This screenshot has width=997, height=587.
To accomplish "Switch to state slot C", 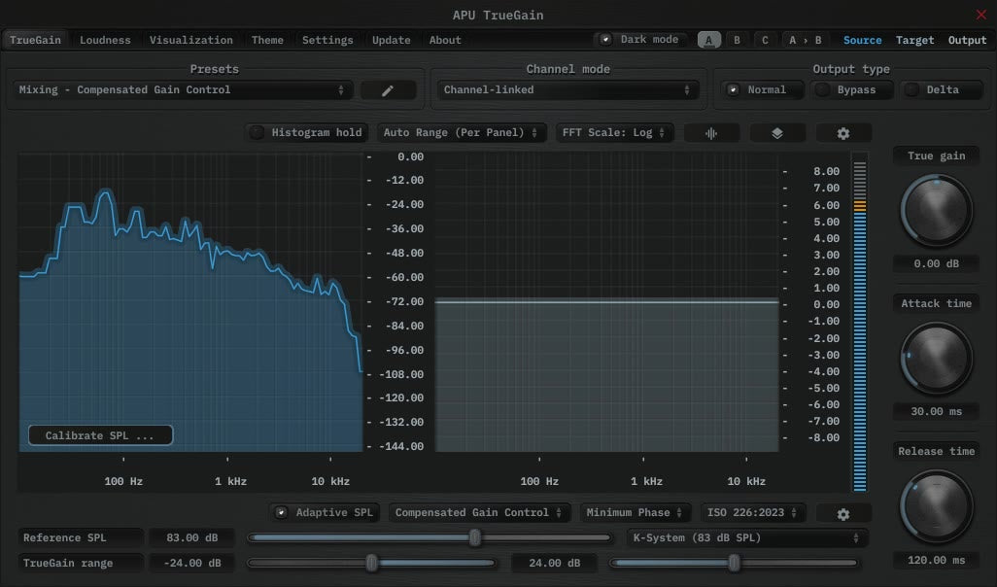I will click(x=765, y=40).
